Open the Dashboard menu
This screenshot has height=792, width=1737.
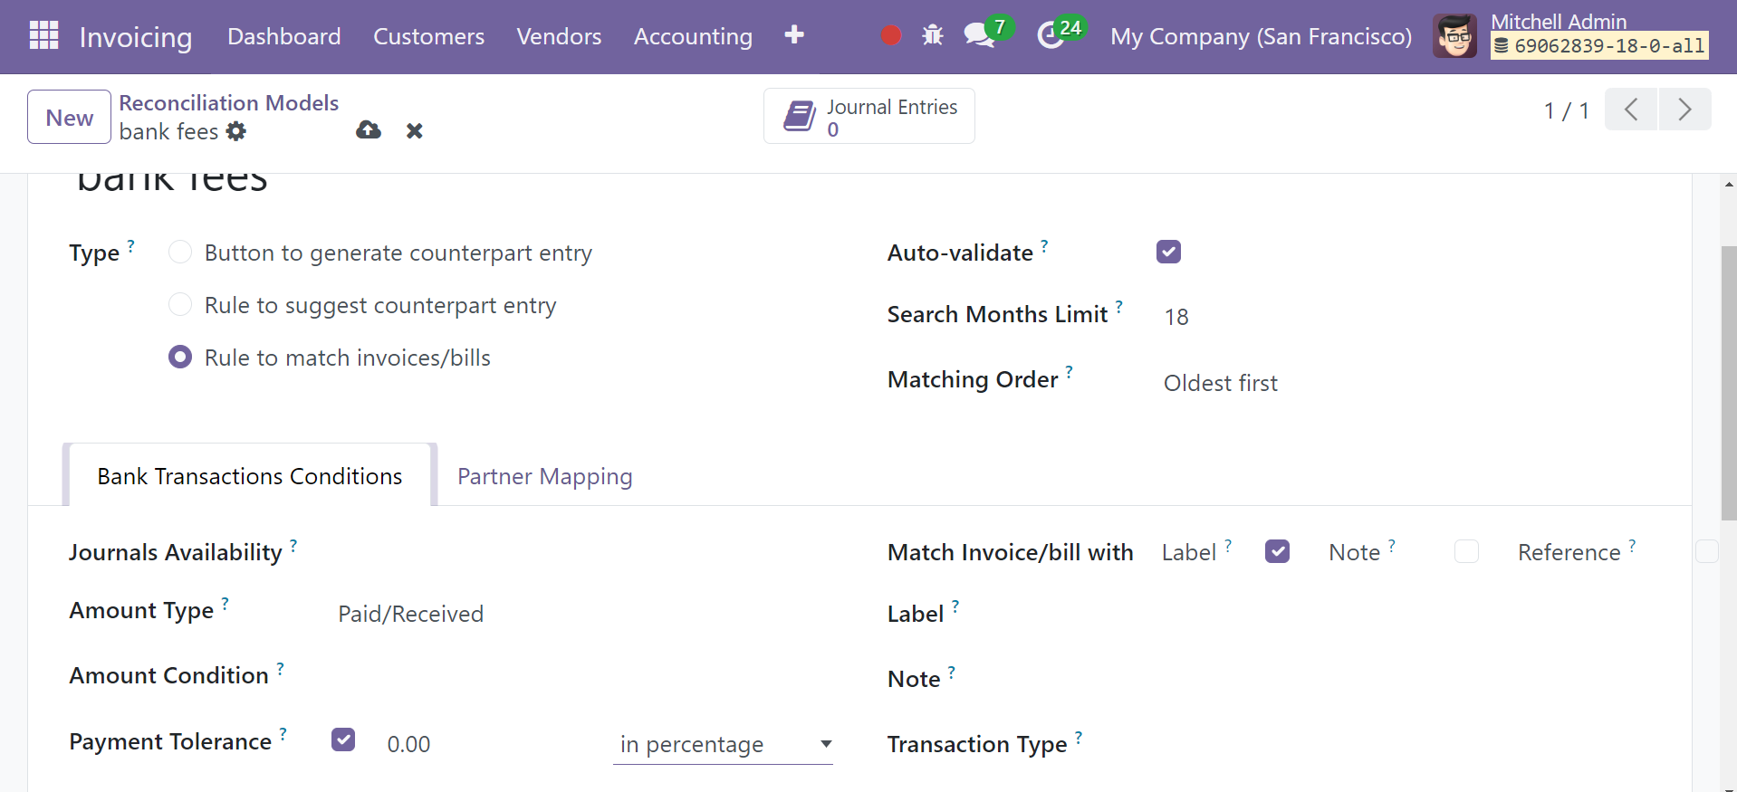pyautogui.click(x=284, y=36)
